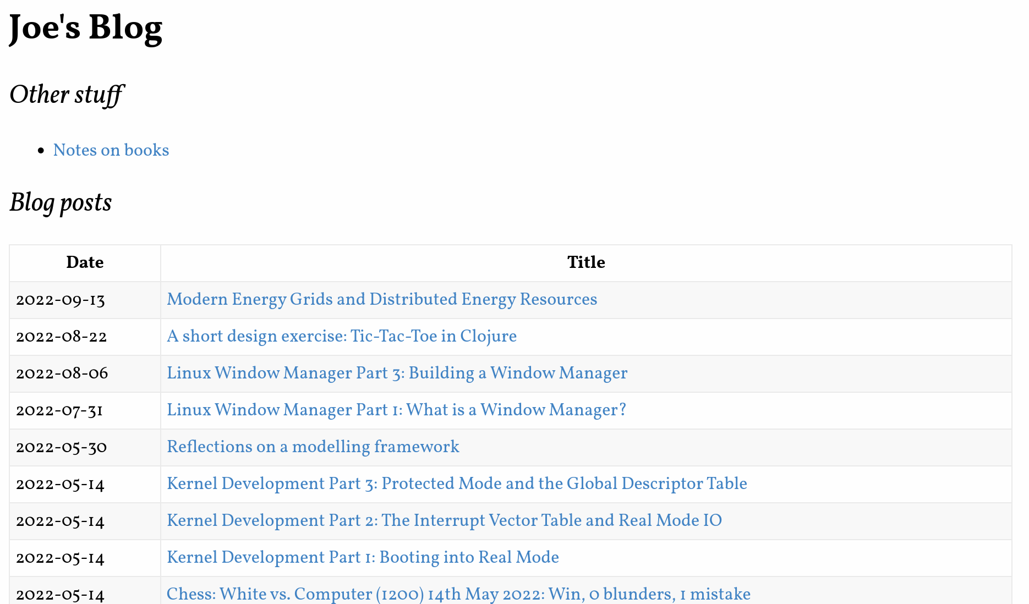Select the date 2022-08-06
Image resolution: width=1029 pixels, height=604 pixels.
62,374
